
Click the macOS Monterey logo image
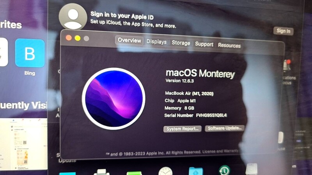point(113,99)
